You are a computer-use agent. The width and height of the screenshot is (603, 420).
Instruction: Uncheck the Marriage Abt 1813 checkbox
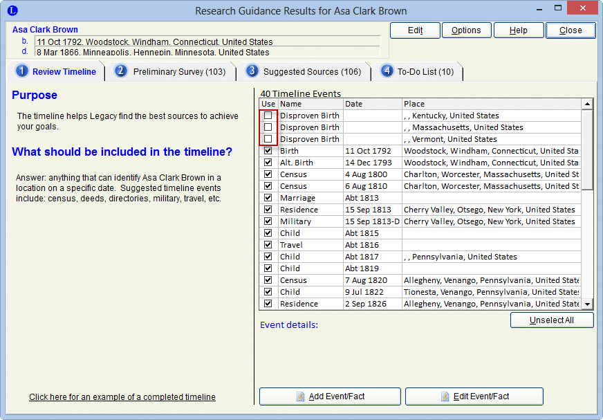[x=268, y=197]
